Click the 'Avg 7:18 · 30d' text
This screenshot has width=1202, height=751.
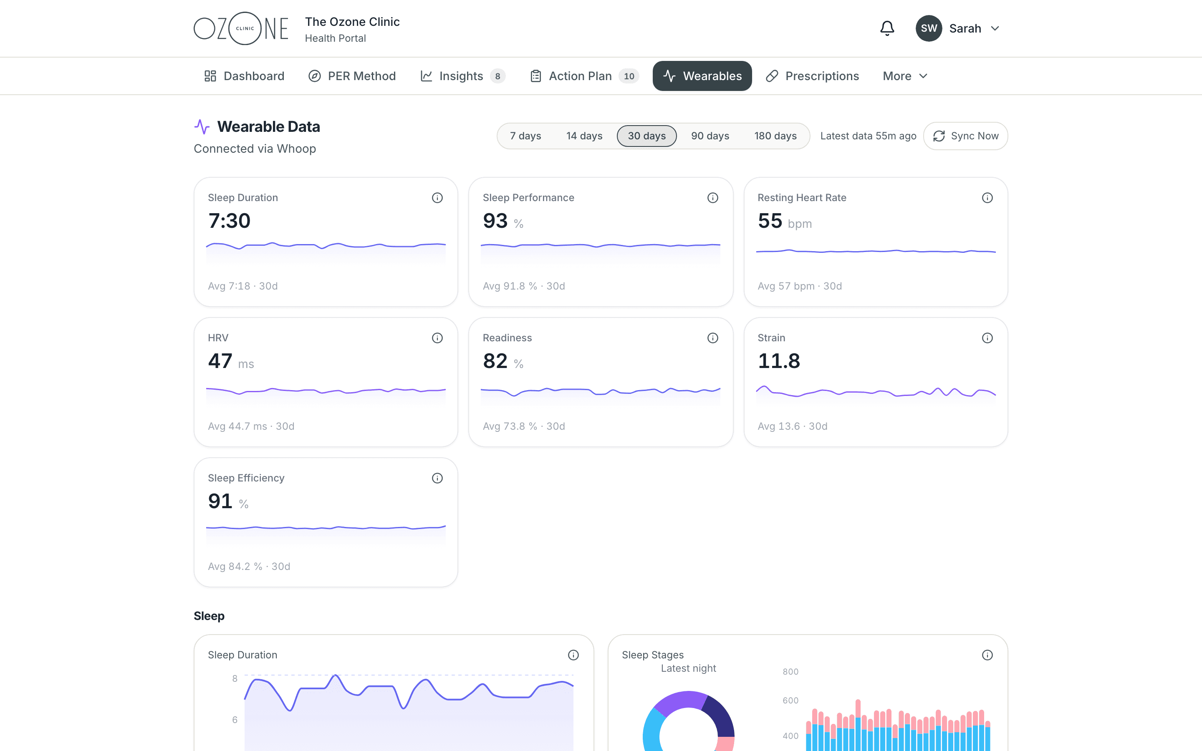tap(243, 286)
